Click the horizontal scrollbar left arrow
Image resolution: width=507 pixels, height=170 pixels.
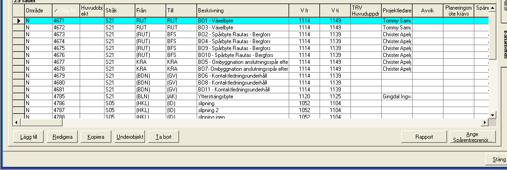[16, 123]
